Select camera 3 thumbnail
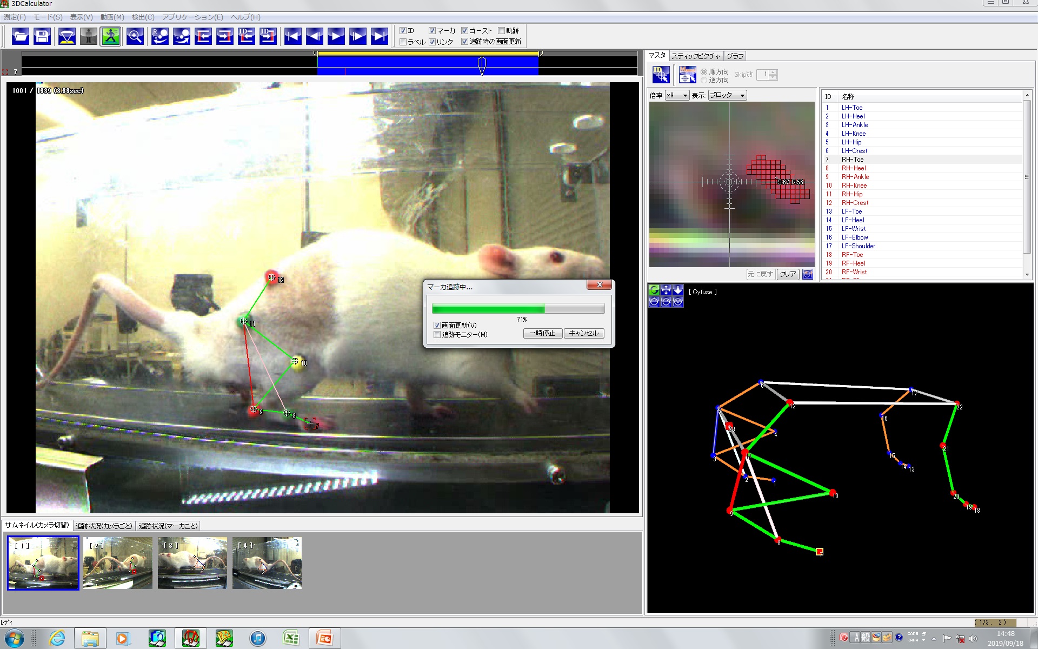Viewport: 1038px width, 649px height. [192, 562]
